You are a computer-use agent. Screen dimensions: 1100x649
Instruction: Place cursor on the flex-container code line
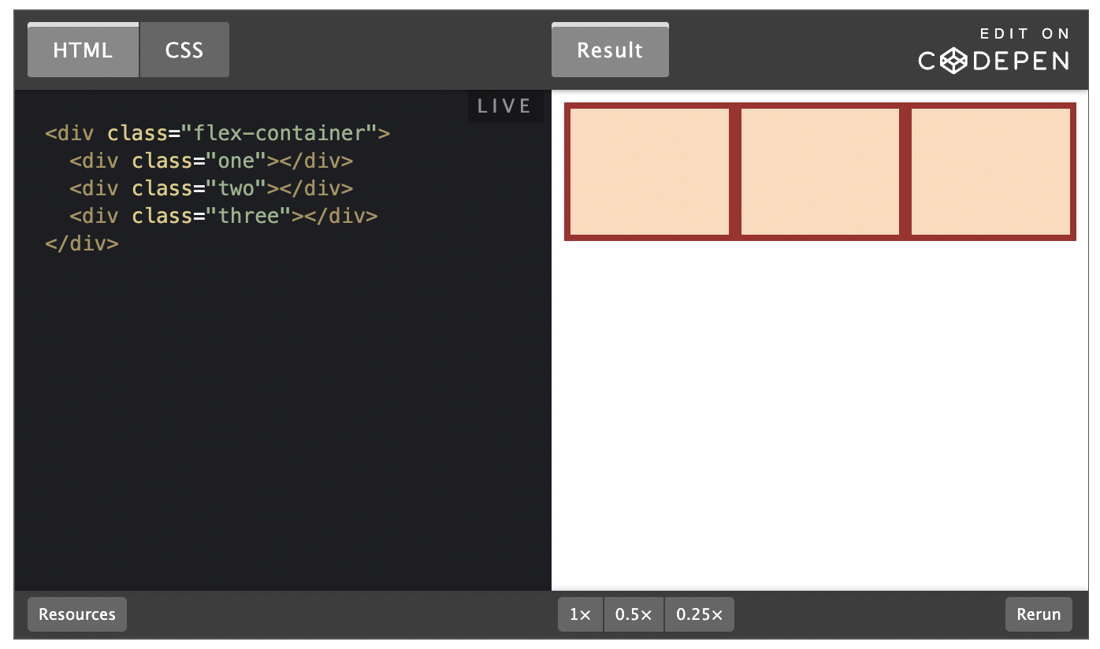tap(217, 133)
